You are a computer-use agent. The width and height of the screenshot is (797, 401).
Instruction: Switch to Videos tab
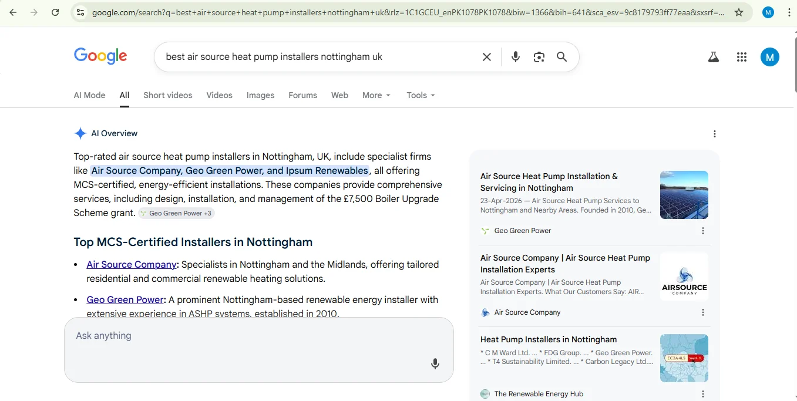click(220, 95)
